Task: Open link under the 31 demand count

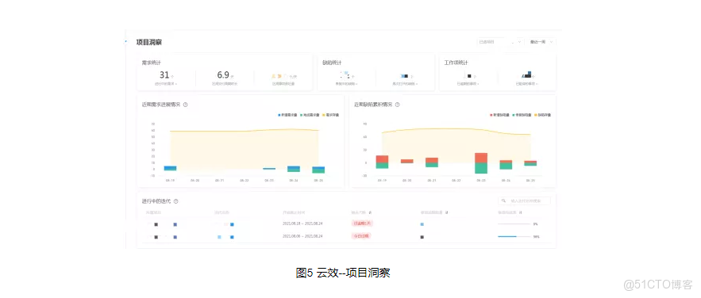Action: point(165,84)
